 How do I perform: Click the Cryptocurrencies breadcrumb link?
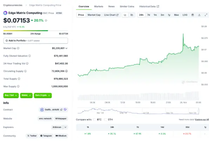pyautogui.click(x=13, y=5)
